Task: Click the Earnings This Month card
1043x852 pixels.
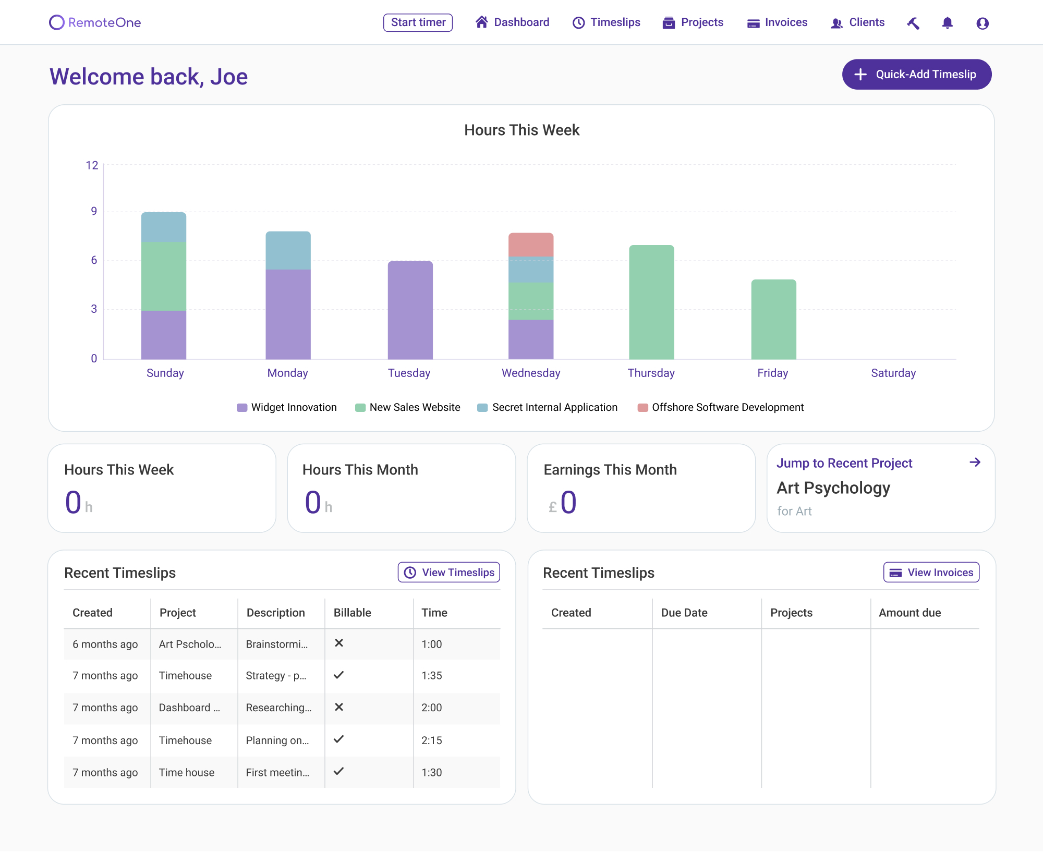Action: (x=641, y=489)
